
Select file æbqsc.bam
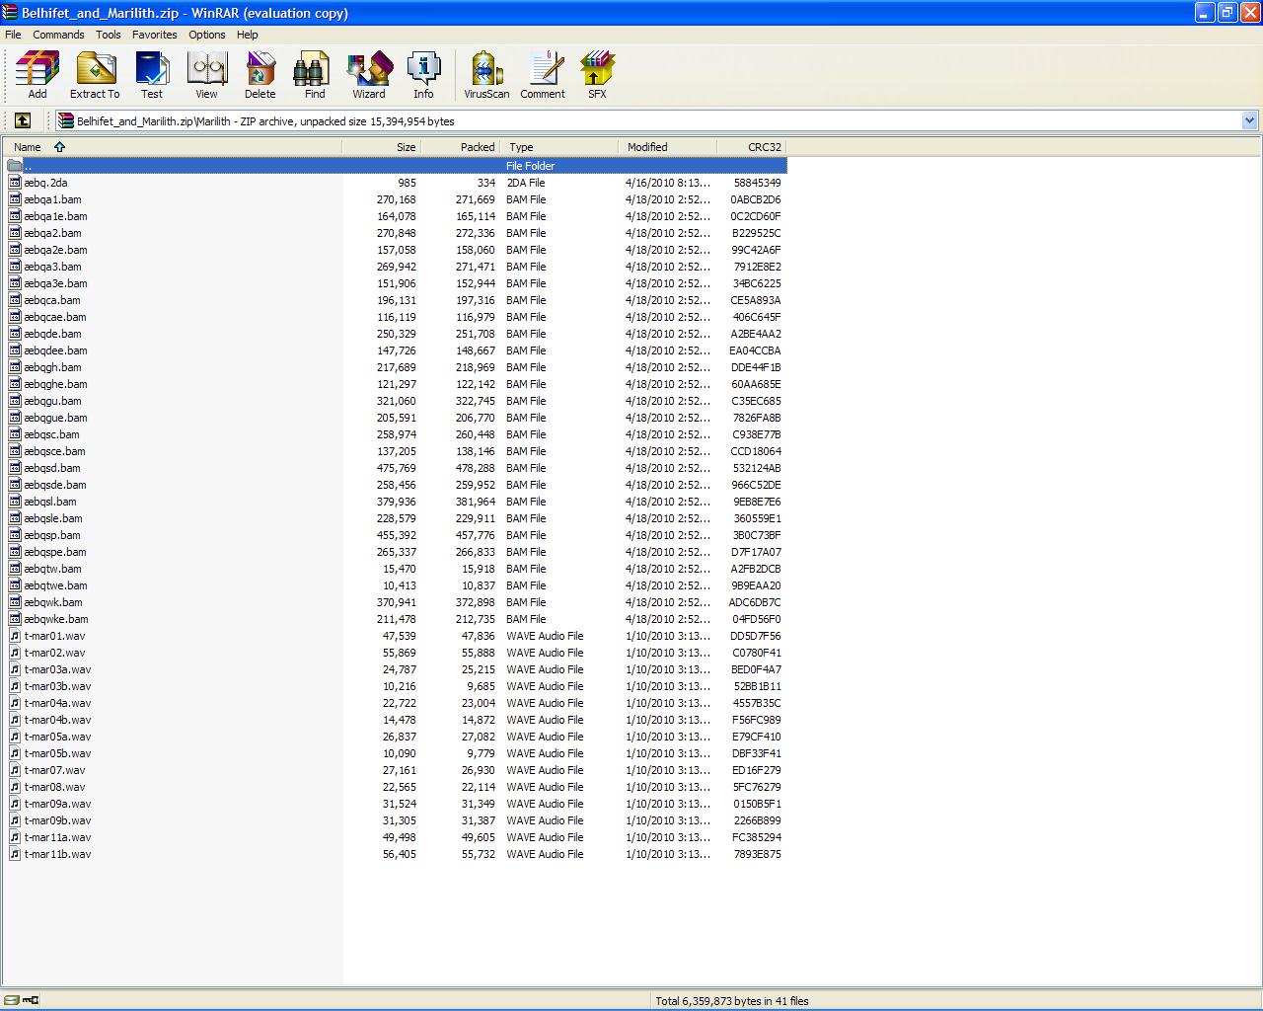(x=52, y=434)
